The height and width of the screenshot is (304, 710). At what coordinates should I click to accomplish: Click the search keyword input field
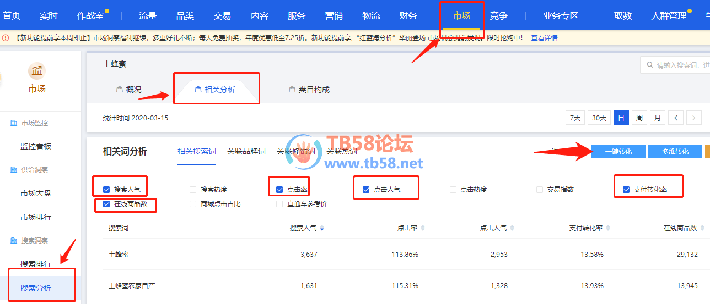point(681,65)
